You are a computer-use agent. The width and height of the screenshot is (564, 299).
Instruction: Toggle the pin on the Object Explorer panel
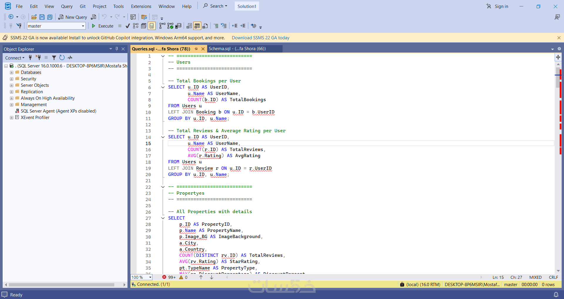click(117, 49)
